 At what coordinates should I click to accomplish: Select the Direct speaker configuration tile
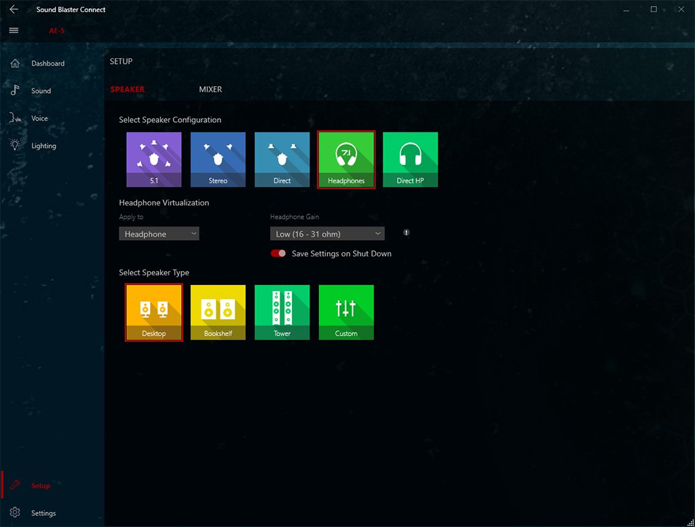click(x=282, y=159)
